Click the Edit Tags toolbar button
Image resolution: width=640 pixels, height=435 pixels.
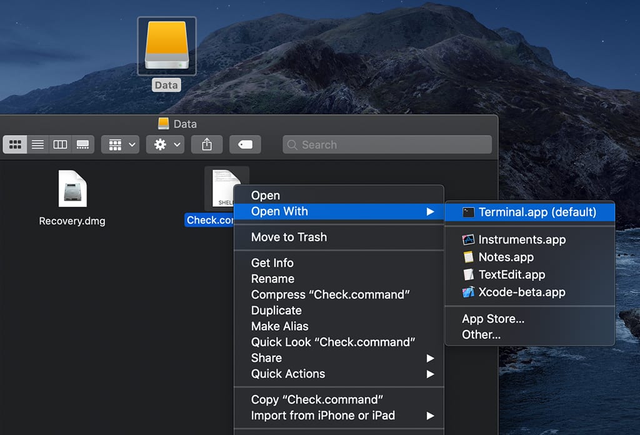(x=245, y=144)
